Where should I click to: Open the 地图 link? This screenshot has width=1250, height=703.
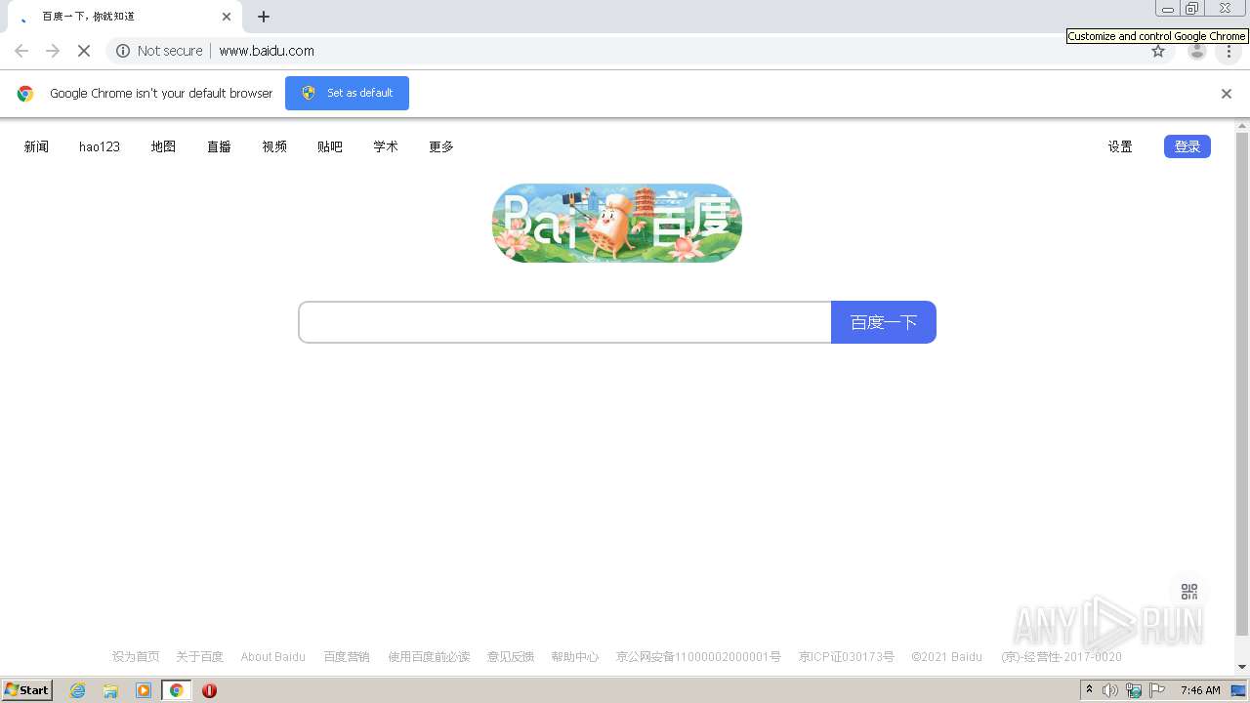pyautogui.click(x=163, y=146)
